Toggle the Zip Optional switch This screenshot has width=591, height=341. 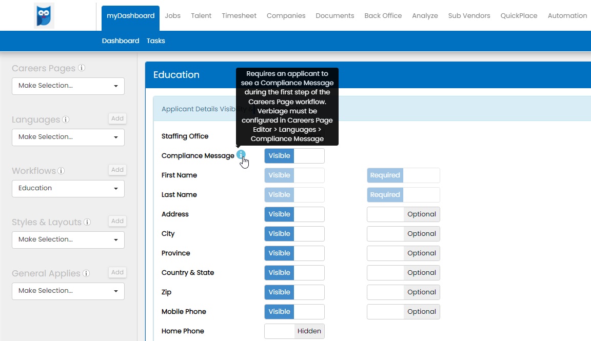coord(403,292)
